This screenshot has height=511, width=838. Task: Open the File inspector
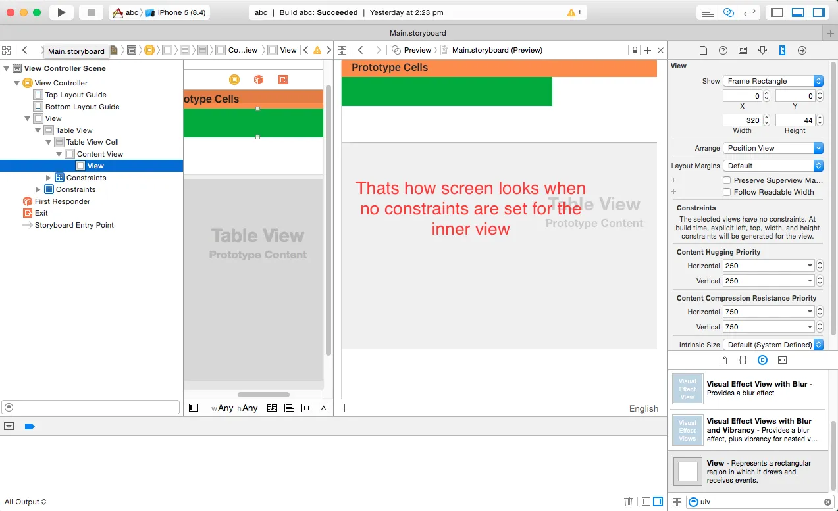[x=703, y=51]
